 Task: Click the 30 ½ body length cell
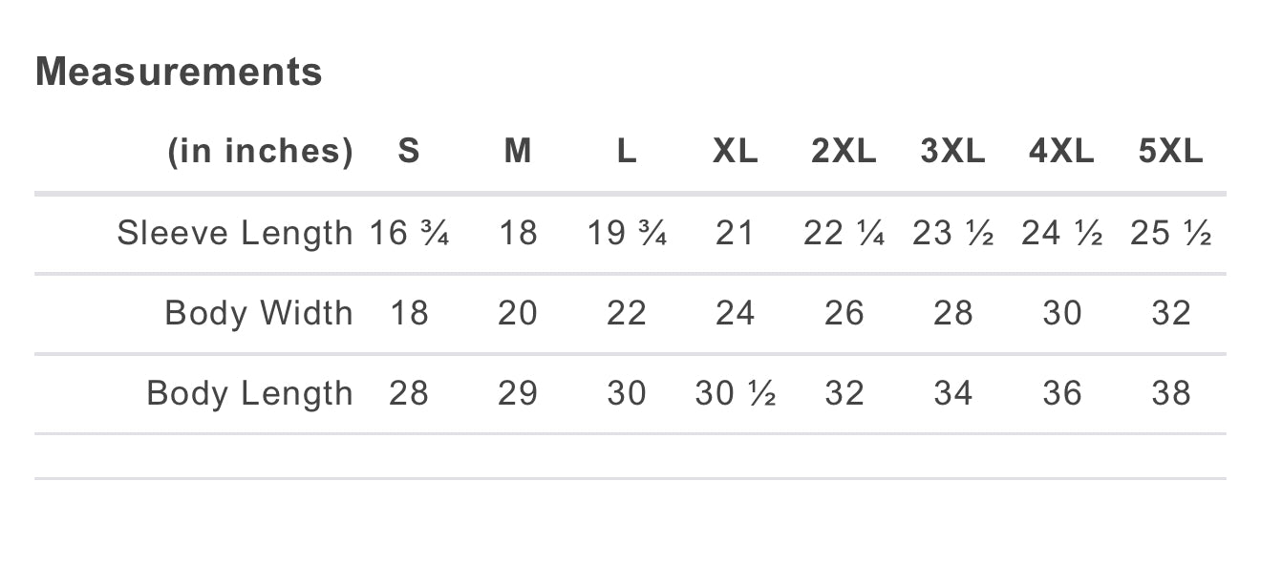(x=736, y=393)
